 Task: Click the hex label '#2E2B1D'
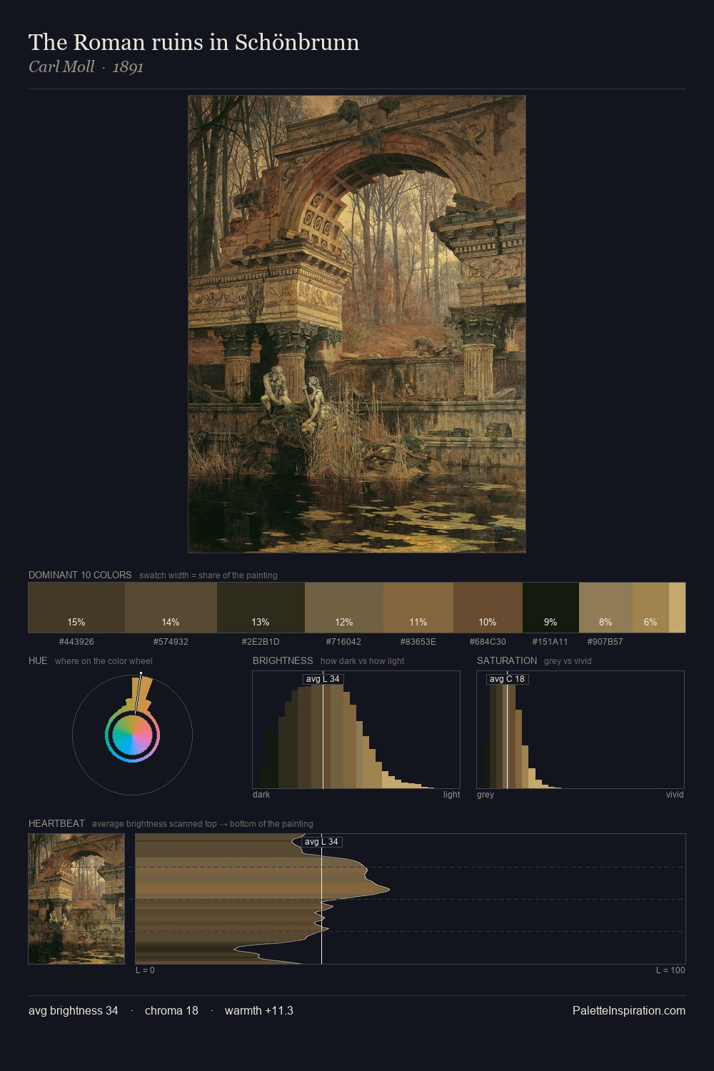261,641
